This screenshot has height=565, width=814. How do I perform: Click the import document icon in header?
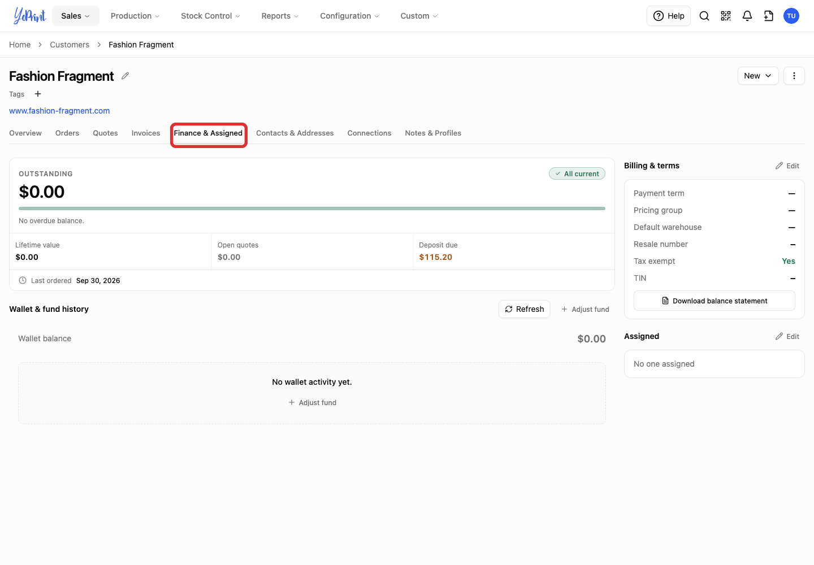(x=769, y=16)
